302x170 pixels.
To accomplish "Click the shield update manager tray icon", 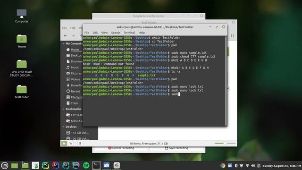I will (241, 166).
